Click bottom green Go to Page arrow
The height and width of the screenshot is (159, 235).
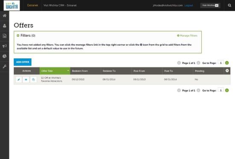click(227, 90)
